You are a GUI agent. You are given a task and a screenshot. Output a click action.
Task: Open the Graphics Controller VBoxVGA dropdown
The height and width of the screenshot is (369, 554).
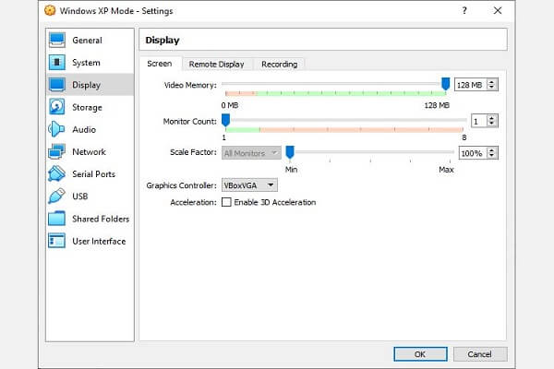click(249, 185)
